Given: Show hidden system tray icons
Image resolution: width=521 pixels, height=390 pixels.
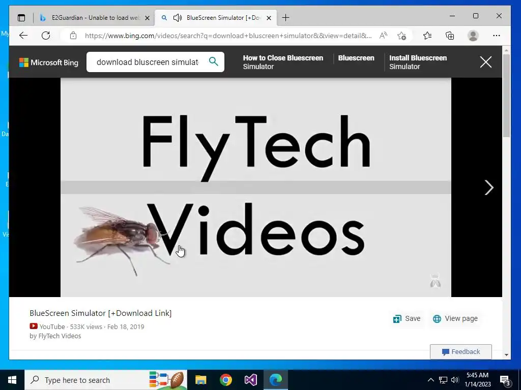Looking at the screenshot, I should click(x=430, y=380).
